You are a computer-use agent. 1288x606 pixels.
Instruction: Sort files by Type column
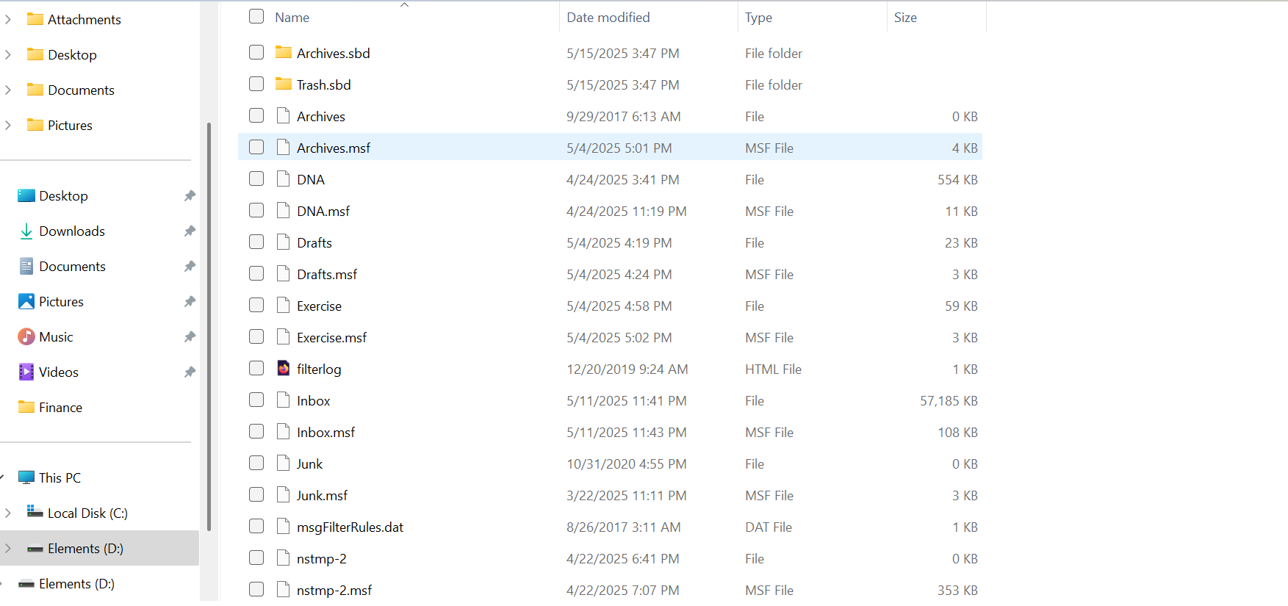tap(758, 18)
